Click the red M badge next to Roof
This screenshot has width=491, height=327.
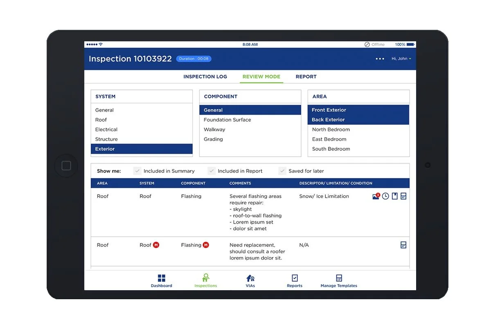(156, 245)
